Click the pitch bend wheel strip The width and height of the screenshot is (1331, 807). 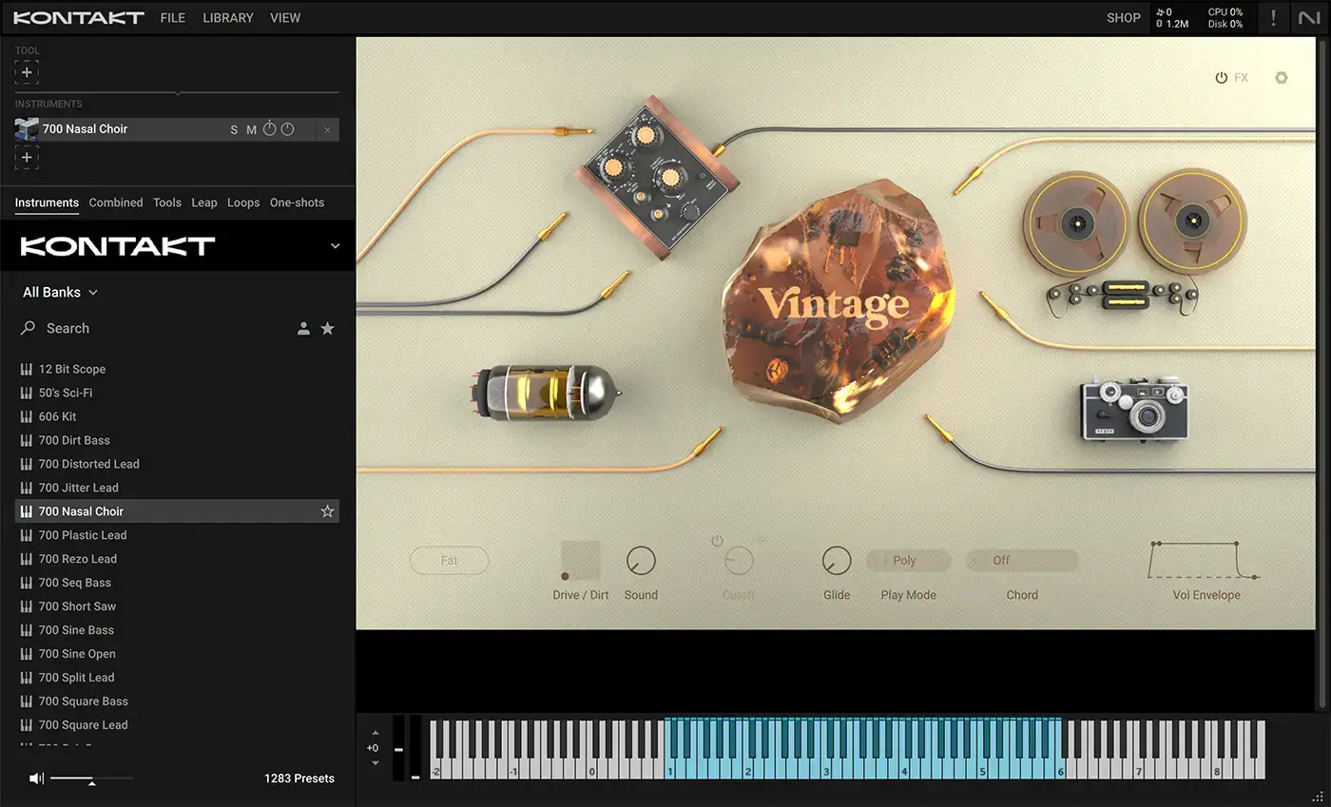click(x=398, y=748)
